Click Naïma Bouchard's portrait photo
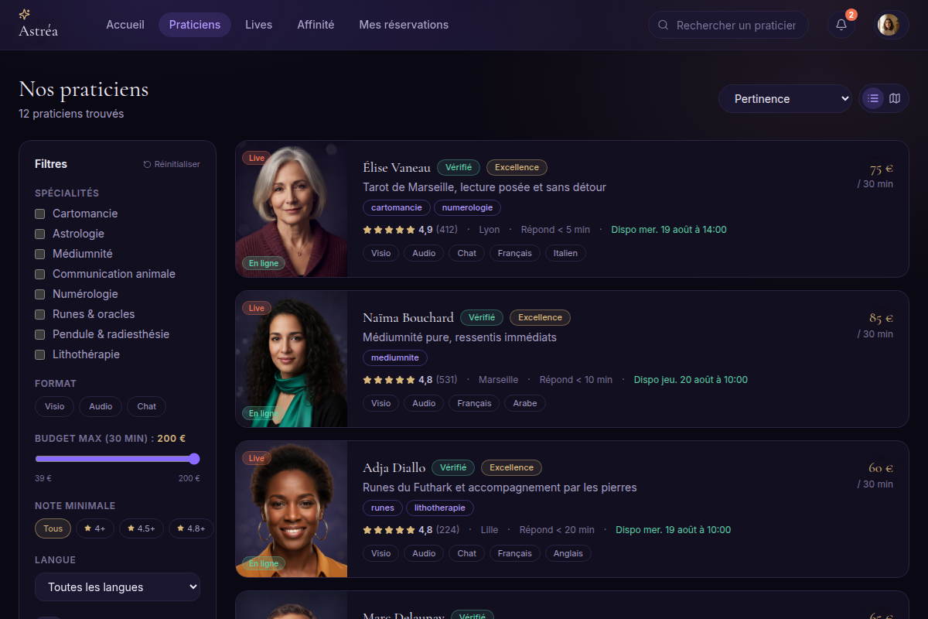The height and width of the screenshot is (619, 928). point(292,359)
